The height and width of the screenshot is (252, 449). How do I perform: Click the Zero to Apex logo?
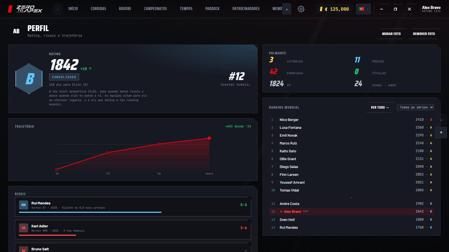[x=25, y=9]
